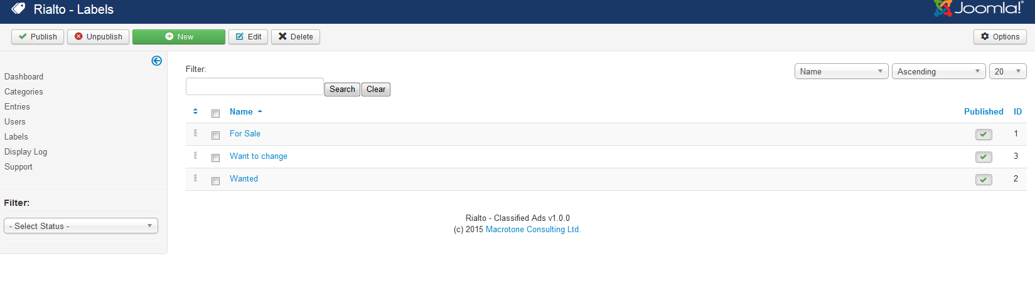
Task: Tick the checkbox for Want to change
Action: [215, 158]
